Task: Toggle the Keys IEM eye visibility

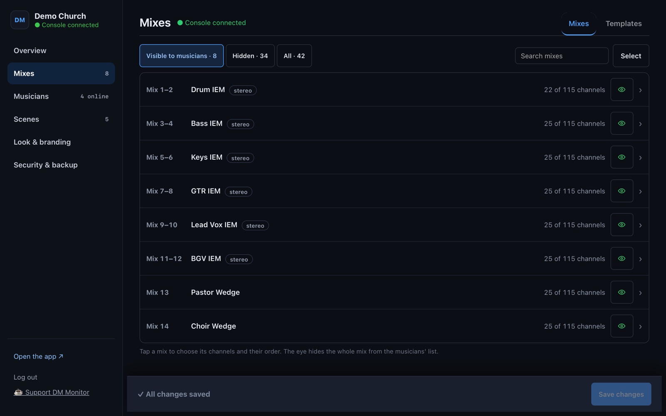Action: pyautogui.click(x=621, y=157)
